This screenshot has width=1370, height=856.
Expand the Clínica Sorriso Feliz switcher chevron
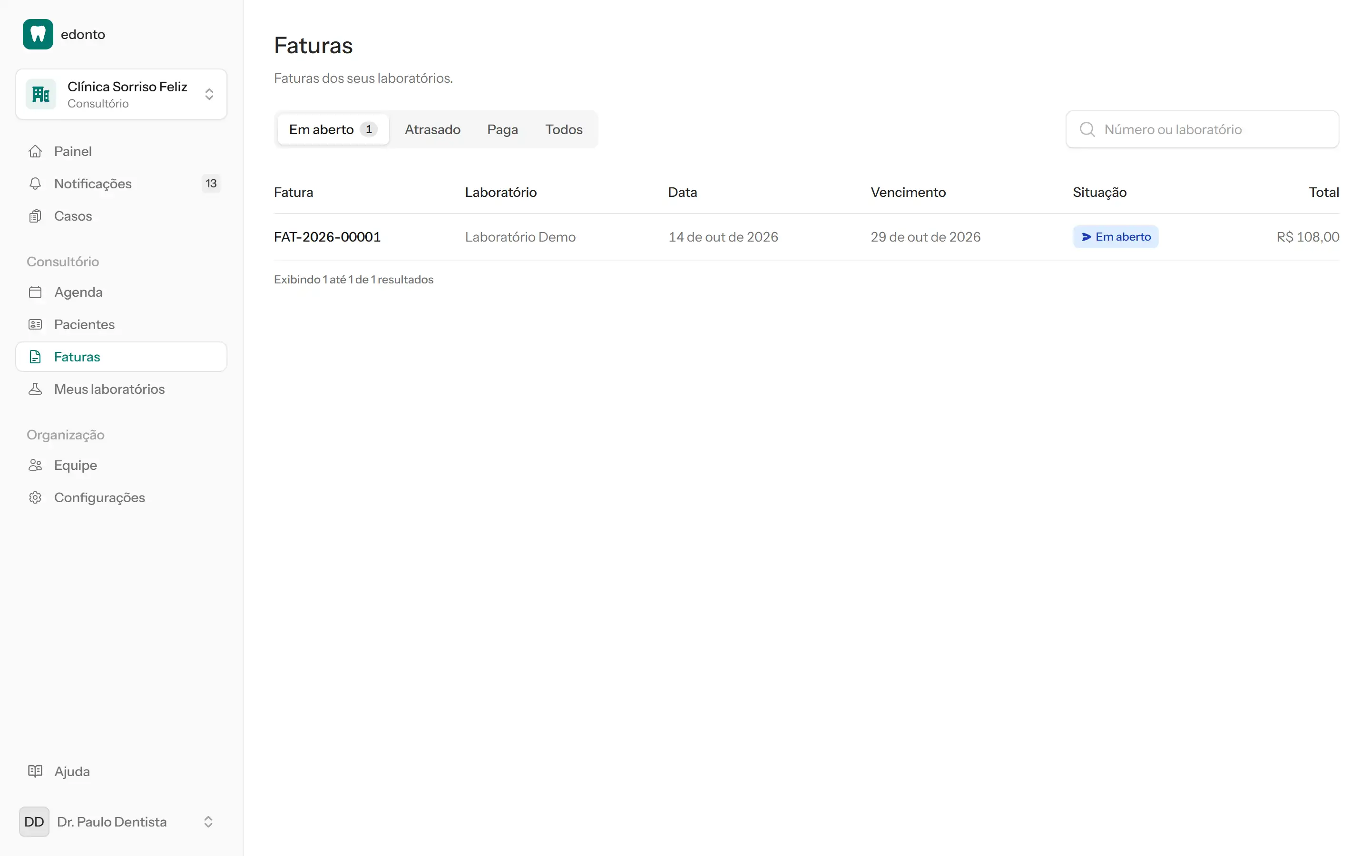(209, 94)
